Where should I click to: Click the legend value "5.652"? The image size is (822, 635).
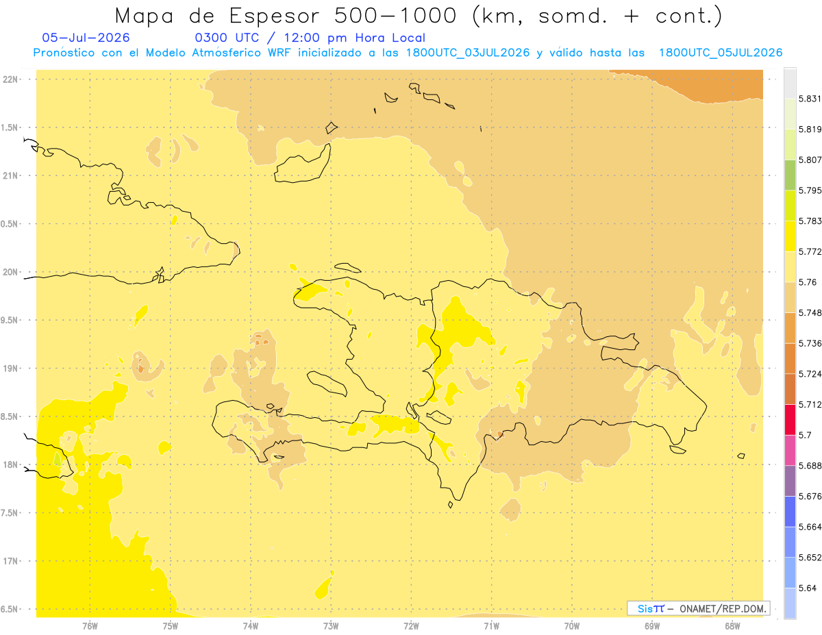click(x=810, y=558)
